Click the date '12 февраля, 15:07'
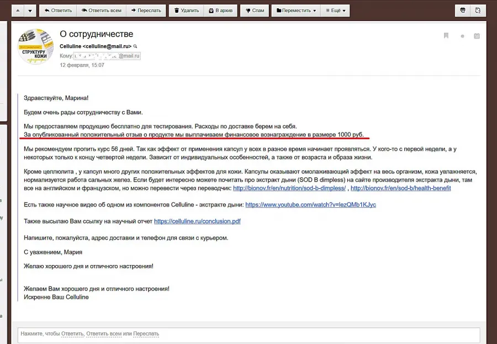Image resolution: width=497 pixels, height=344 pixels. click(x=82, y=65)
